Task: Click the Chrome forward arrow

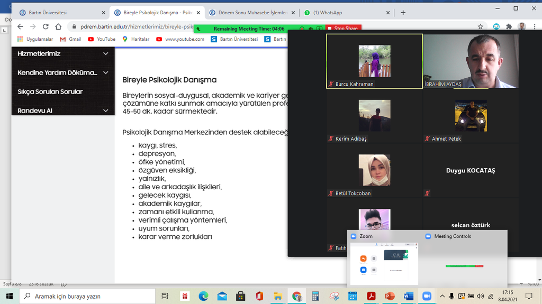Action: pyautogui.click(x=33, y=26)
